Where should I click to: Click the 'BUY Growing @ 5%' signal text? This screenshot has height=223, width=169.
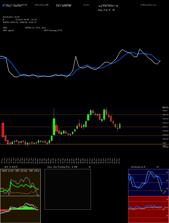(53, 30)
